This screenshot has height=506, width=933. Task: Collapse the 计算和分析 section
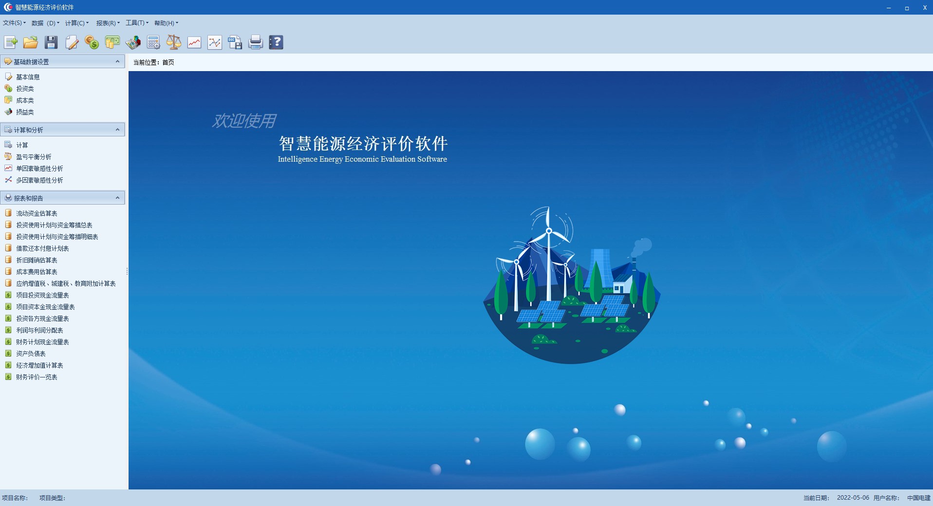click(117, 130)
